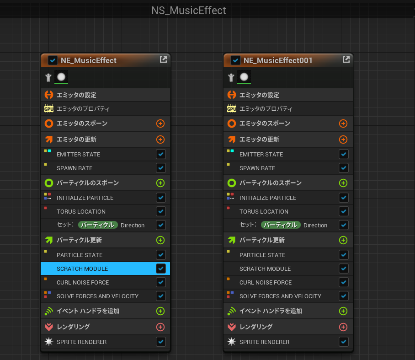Toggle SPRITE RENDERER checkbox in NE_MusicEffect001

coord(344,342)
